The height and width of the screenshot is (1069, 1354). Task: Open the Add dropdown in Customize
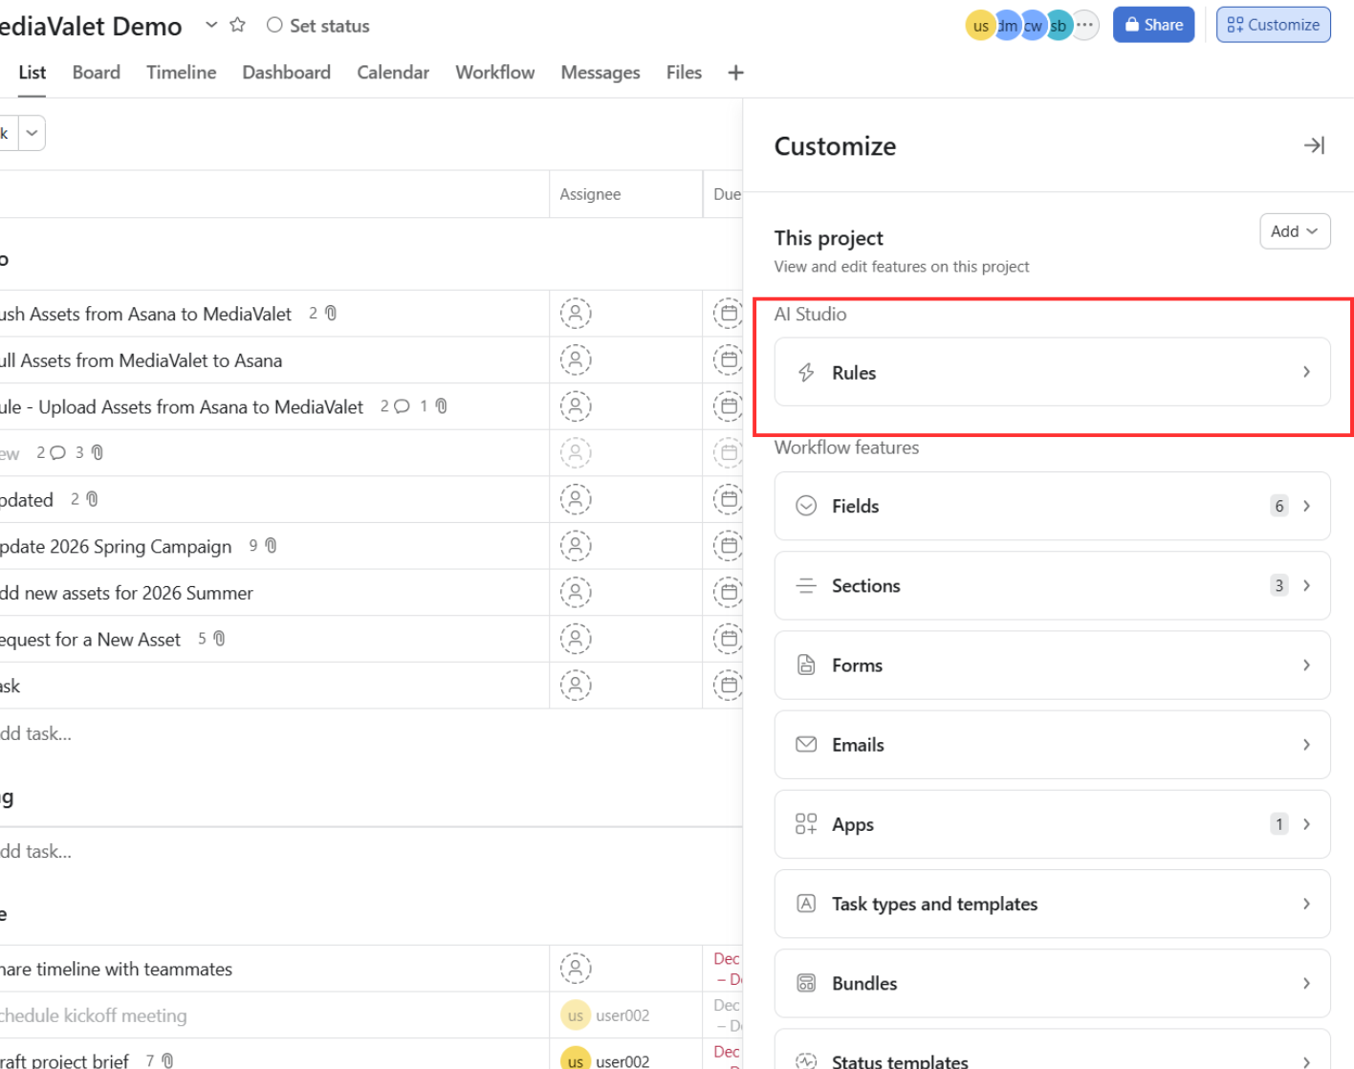pos(1295,231)
